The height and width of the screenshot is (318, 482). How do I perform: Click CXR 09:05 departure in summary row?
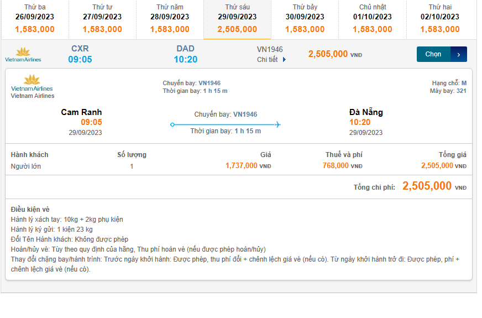pos(80,54)
